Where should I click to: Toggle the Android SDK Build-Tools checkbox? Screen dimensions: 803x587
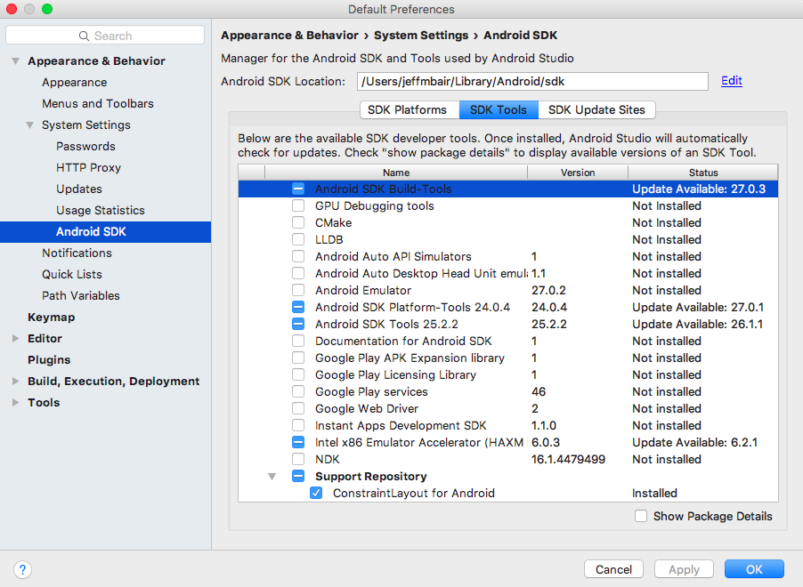298,189
